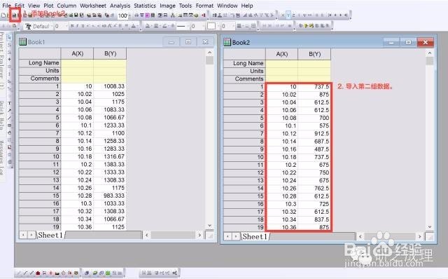
Task: Open the Plot menu
Action: point(48,6)
